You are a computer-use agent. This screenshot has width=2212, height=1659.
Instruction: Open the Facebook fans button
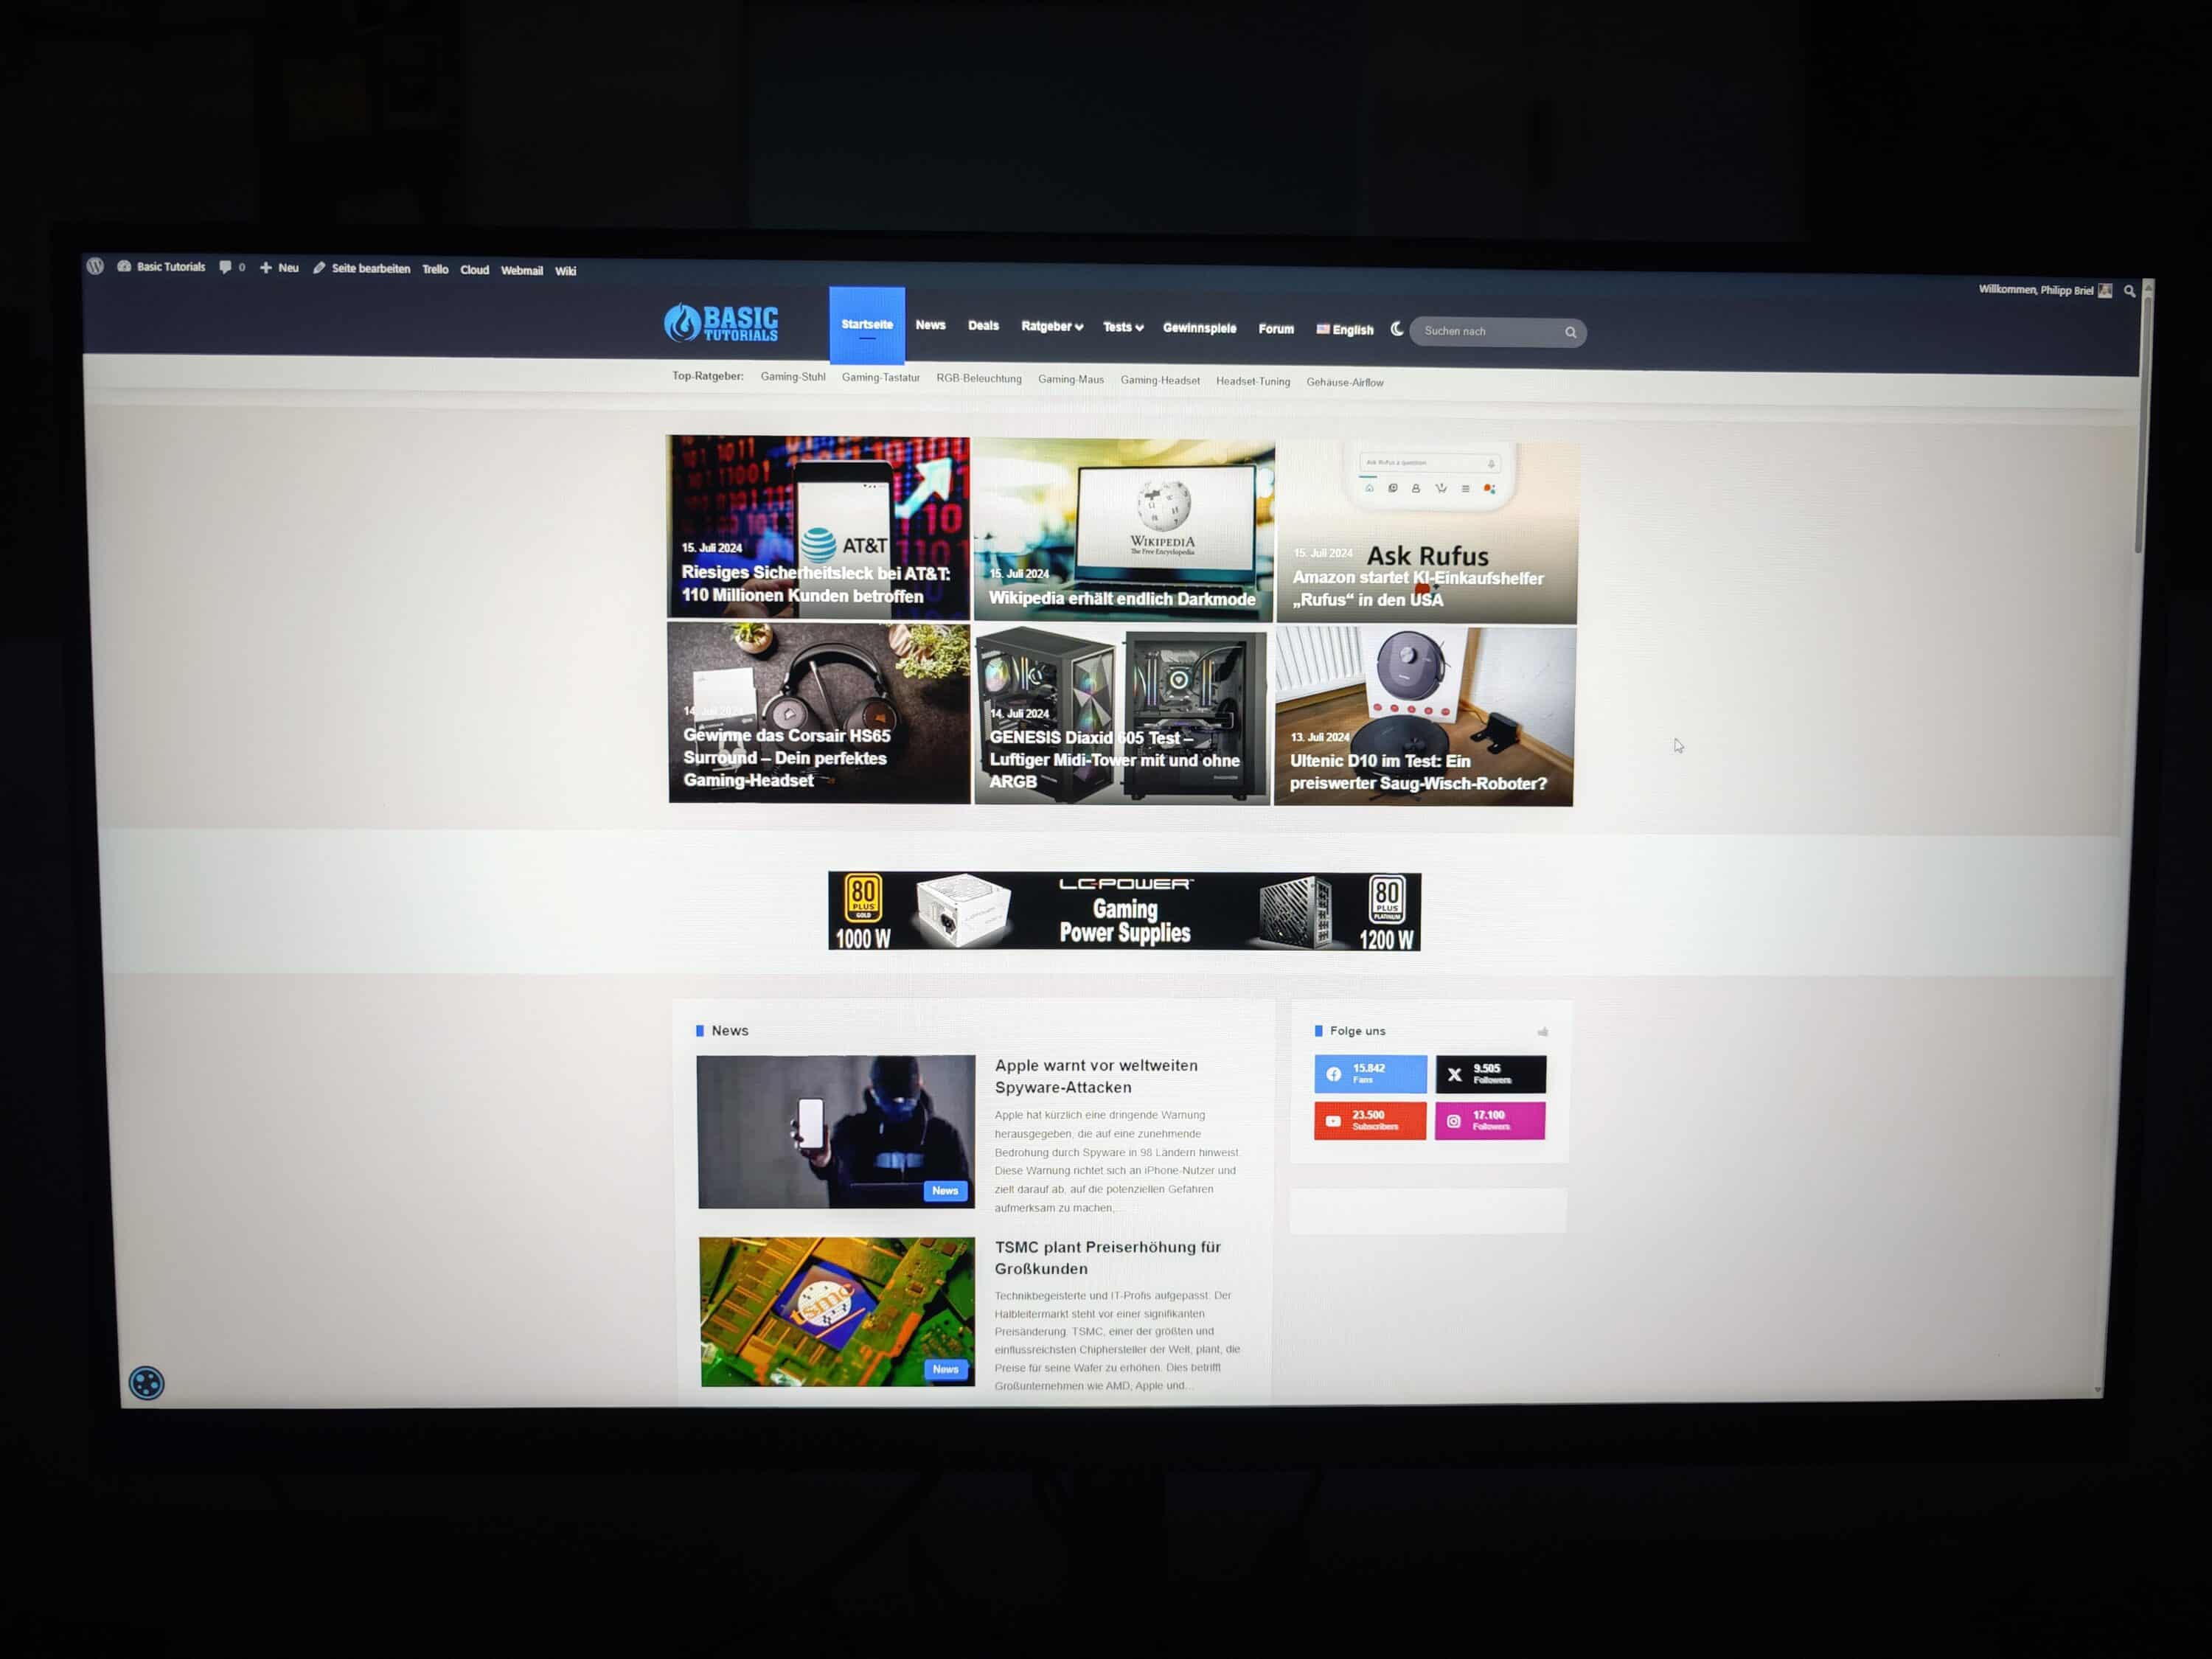coord(1369,1074)
